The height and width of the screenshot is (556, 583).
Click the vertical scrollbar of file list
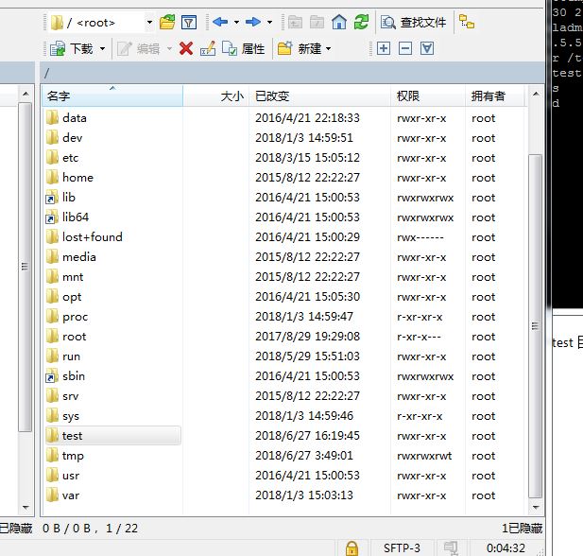tap(535, 321)
